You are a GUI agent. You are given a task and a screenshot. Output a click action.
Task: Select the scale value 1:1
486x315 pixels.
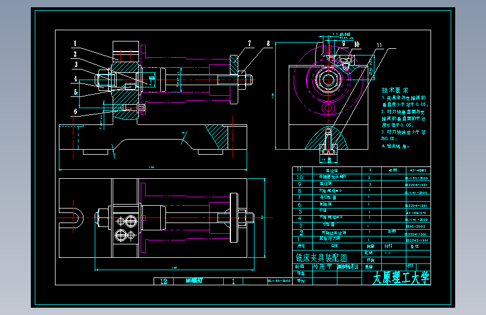pos(388,253)
